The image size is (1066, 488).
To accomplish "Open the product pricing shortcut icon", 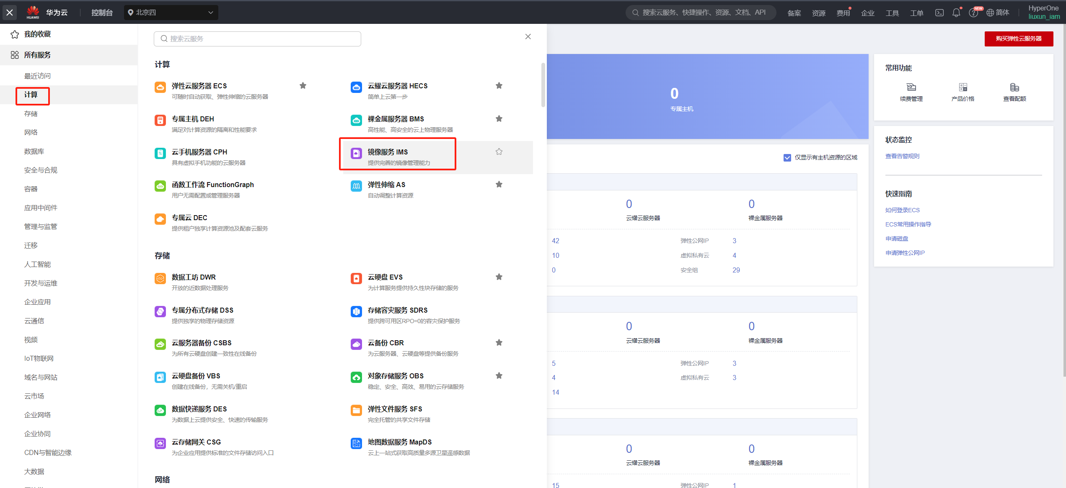I will coord(963,87).
